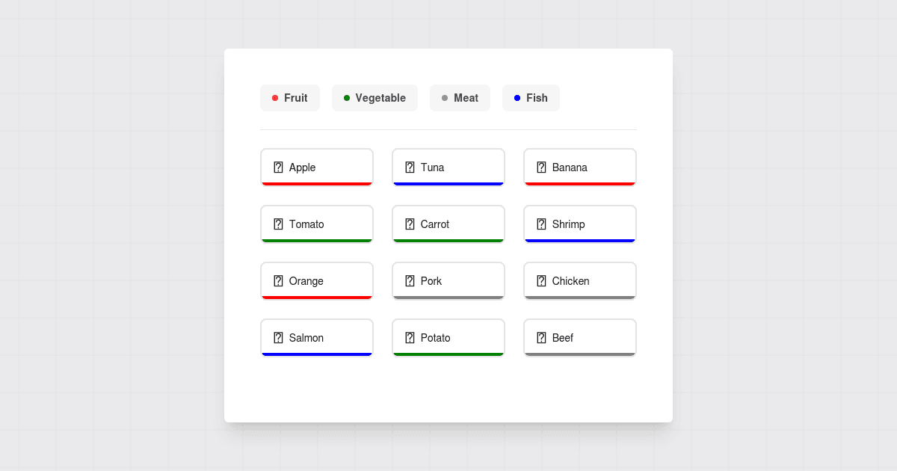This screenshot has height=471, width=897.
Task: Toggle the Vegetable category filter
Action: pos(374,97)
